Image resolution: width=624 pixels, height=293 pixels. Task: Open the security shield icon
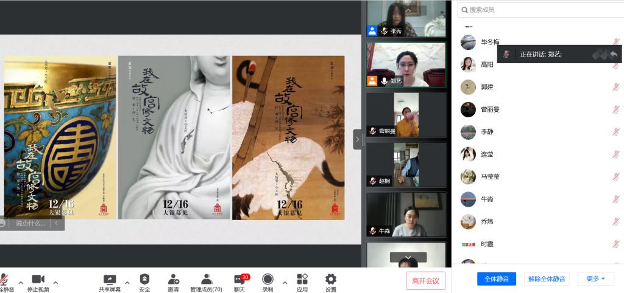click(144, 279)
